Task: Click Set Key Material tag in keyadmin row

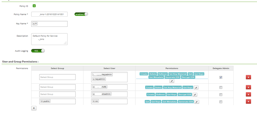Action: tap(178, 74)
